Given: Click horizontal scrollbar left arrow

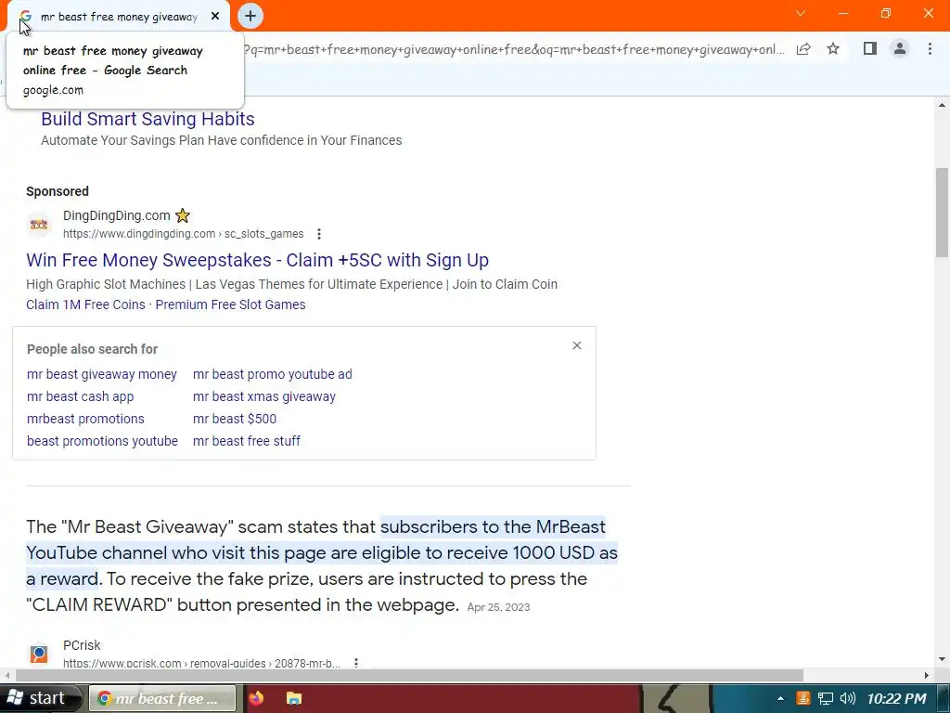Looking at the screenshot, I should [6, 676].
